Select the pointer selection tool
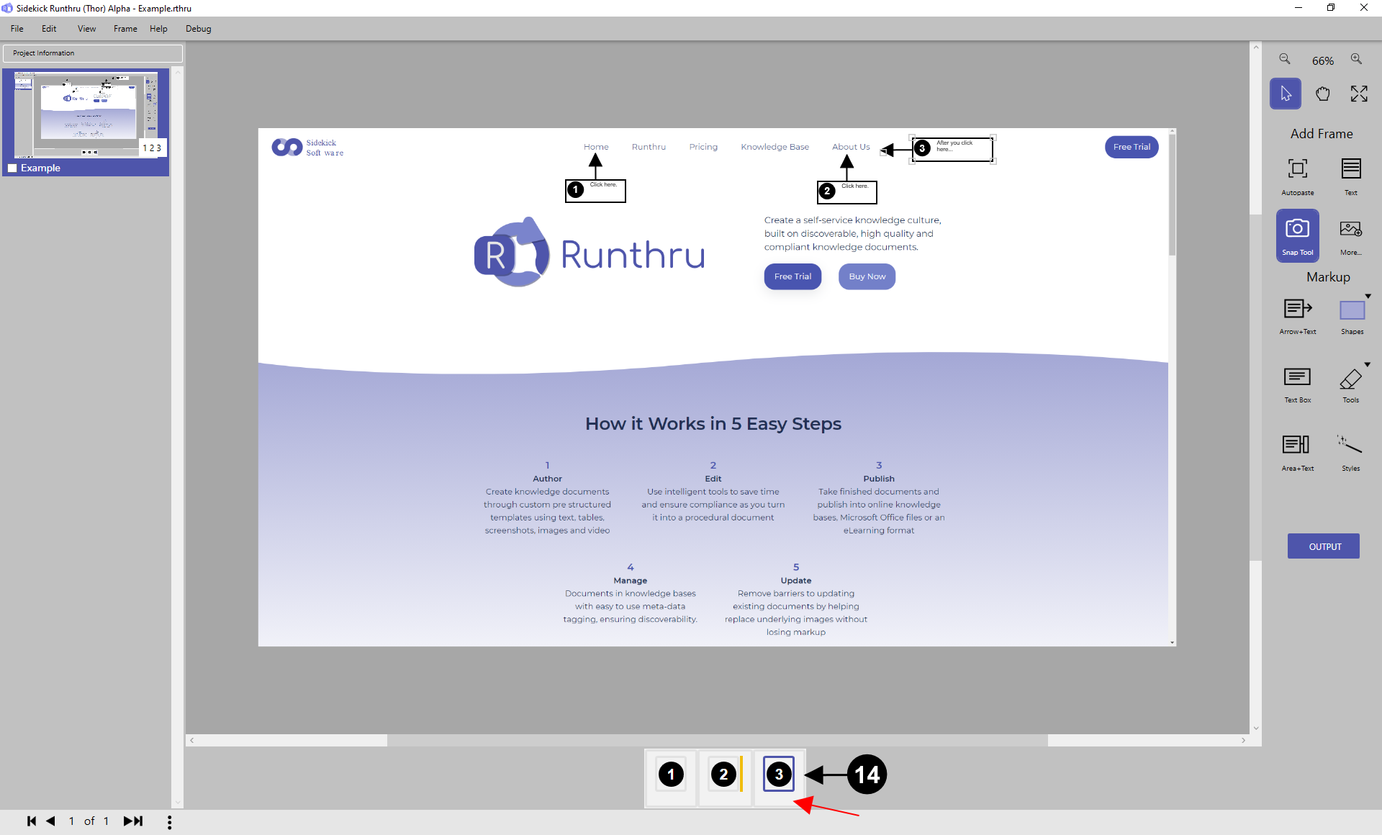Viewport: 1382px width, 835px height. (x=1286, y=94)
